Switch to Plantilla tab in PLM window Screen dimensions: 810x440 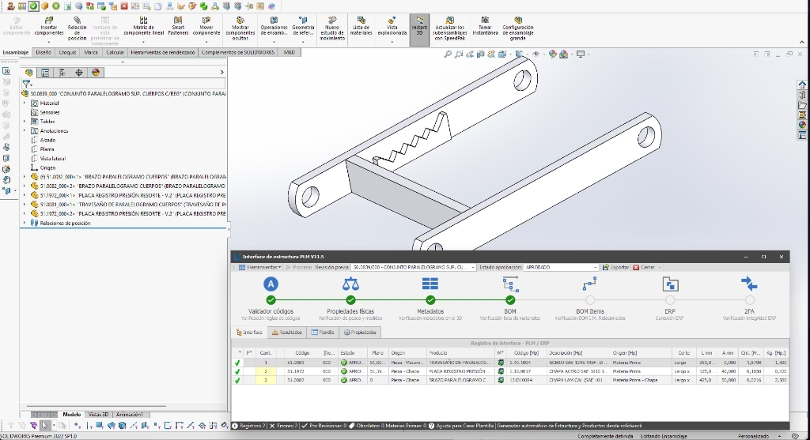[323, 333]
